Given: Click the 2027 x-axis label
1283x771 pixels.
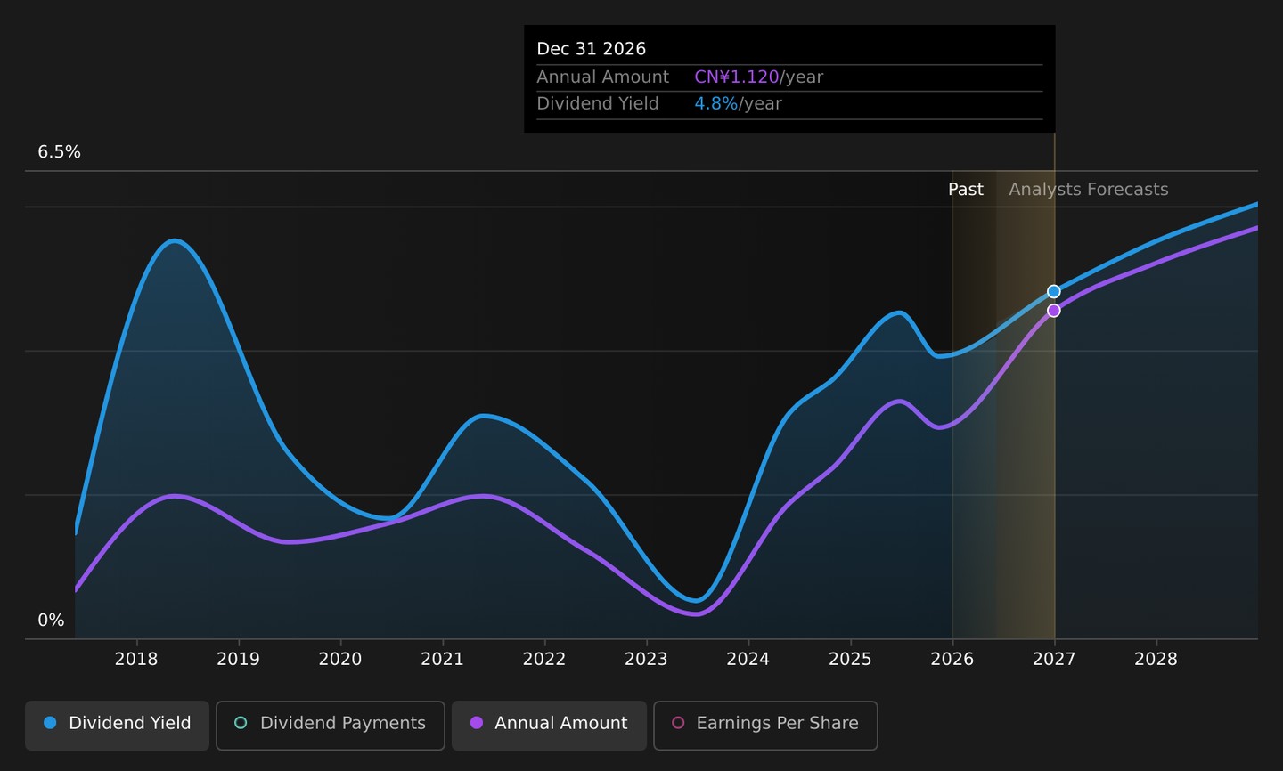Looking at the screenshot, I should click(x=1054, y=659).
